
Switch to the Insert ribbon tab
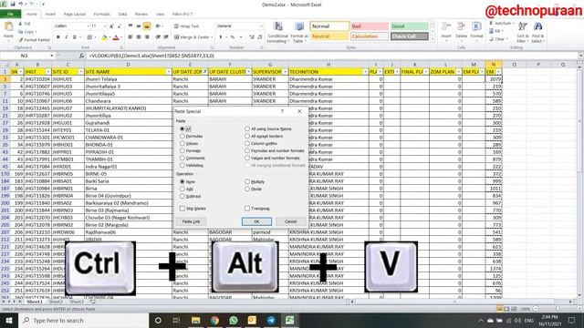[50, 15]
